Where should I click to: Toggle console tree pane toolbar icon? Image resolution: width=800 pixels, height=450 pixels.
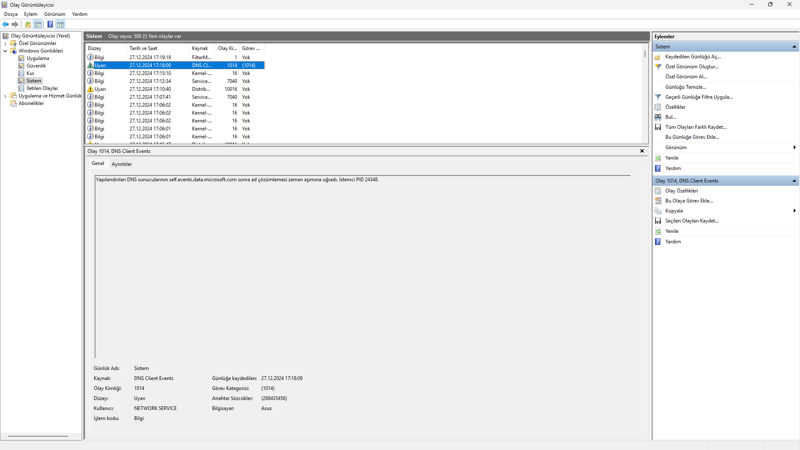pos(38,25)
